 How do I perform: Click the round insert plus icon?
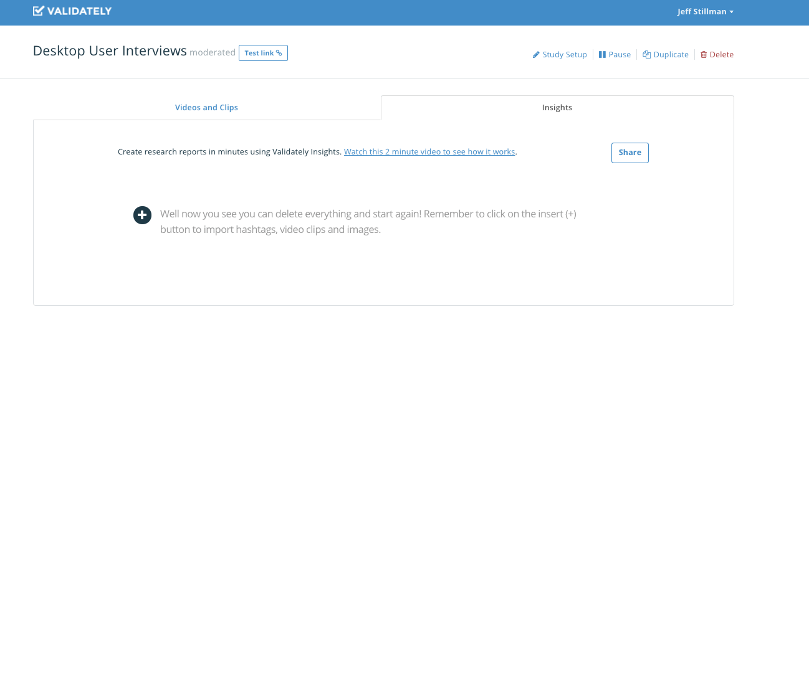(x=142, y=215)
